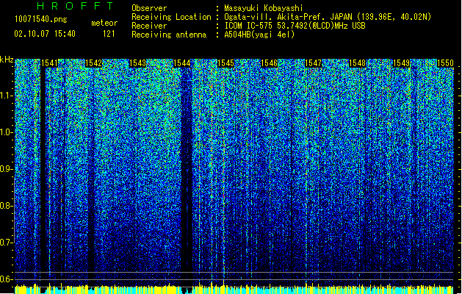The width and height of the screenshot is (462, 294).
Task: Click the Receiving antenna label
Action: click(x=169, y=35)
